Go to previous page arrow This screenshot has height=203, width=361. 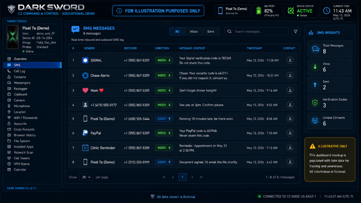click(173, 177)
